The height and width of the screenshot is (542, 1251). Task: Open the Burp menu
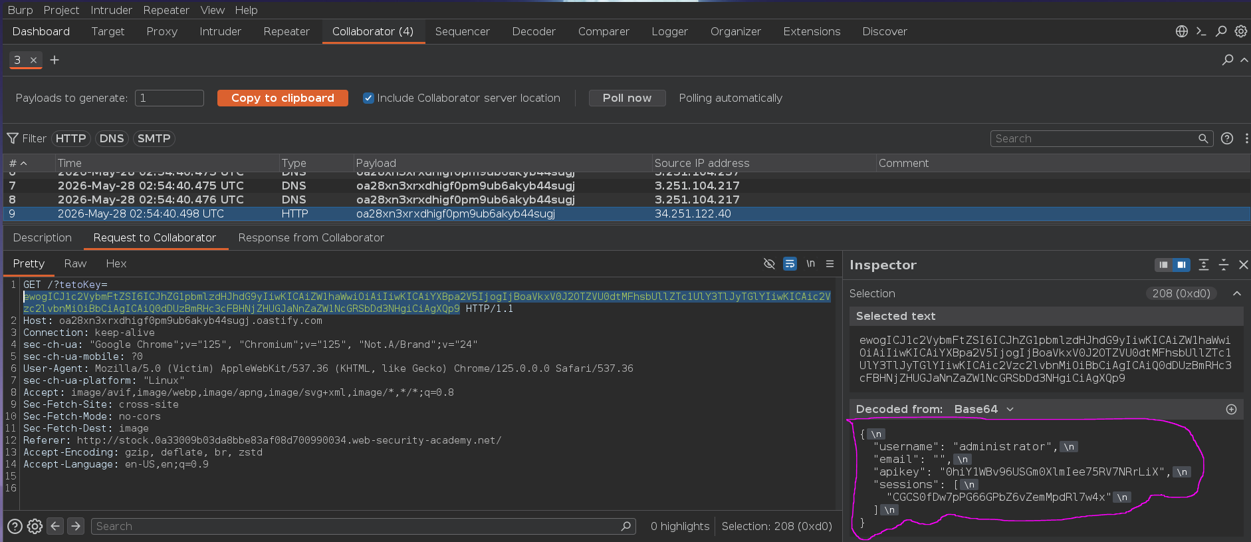pos(20,10)
